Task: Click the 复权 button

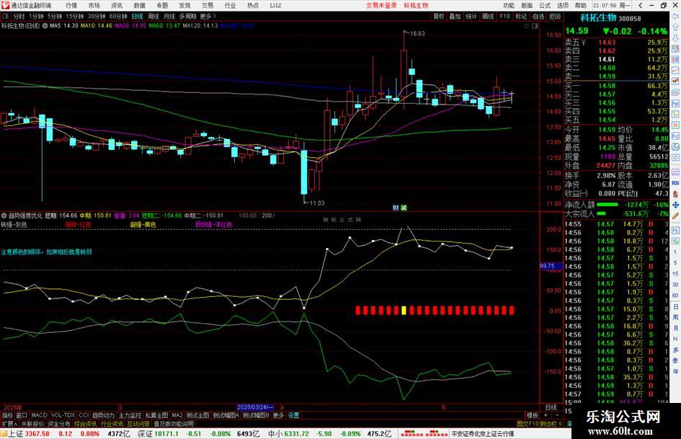Action: (439, 16)
